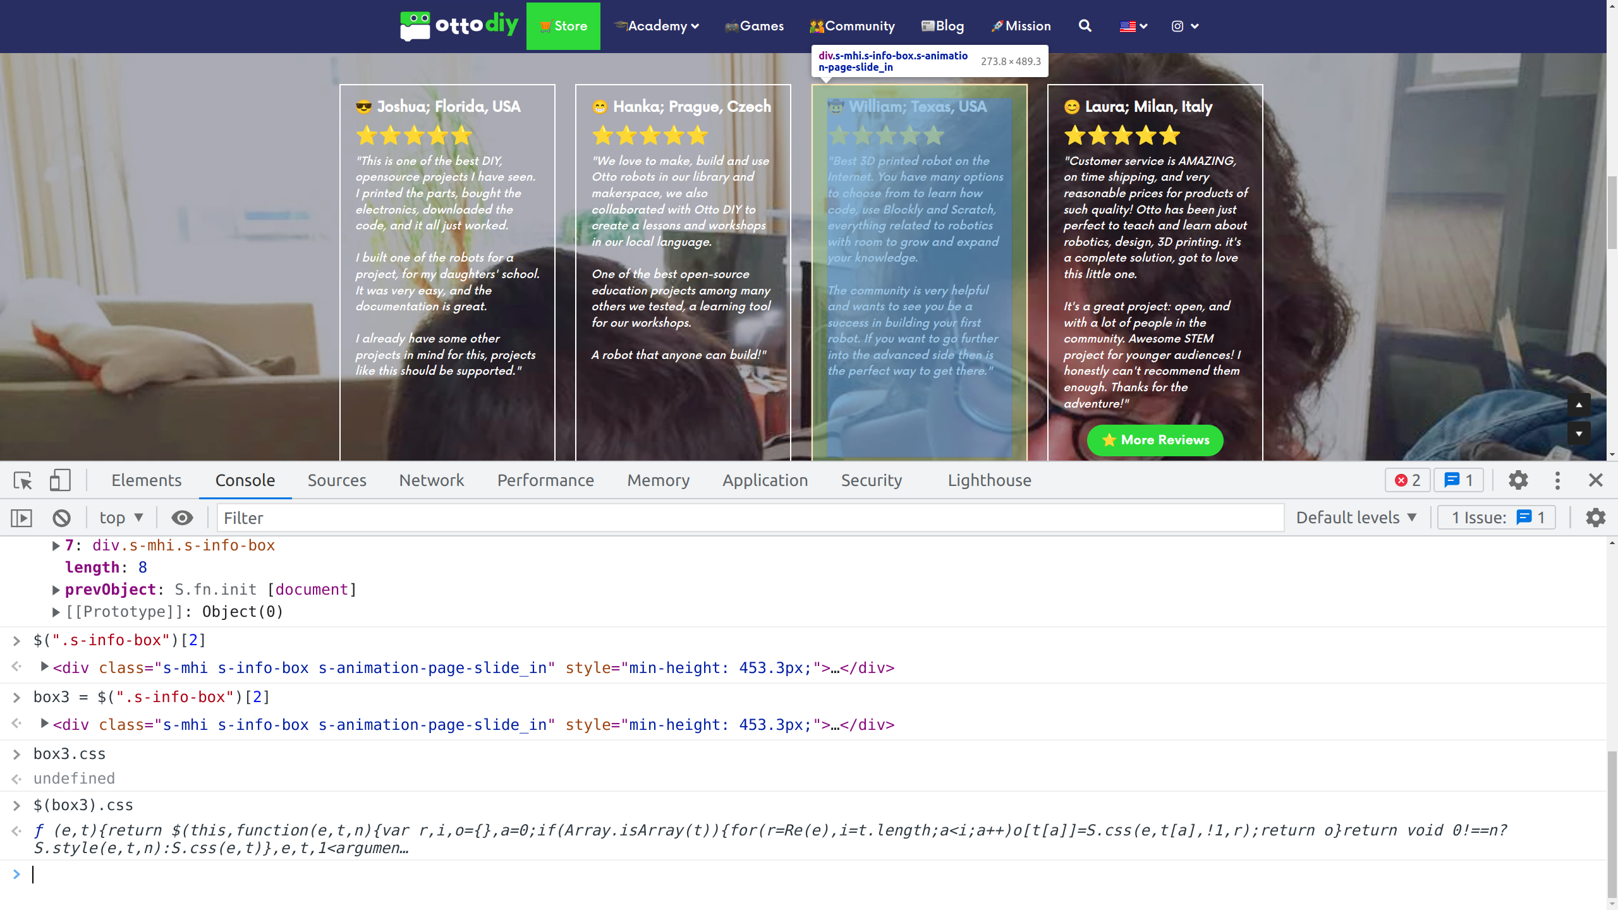1618x910 pixels.
Task: Switch to the Network tab
Action: click(431, 481)
